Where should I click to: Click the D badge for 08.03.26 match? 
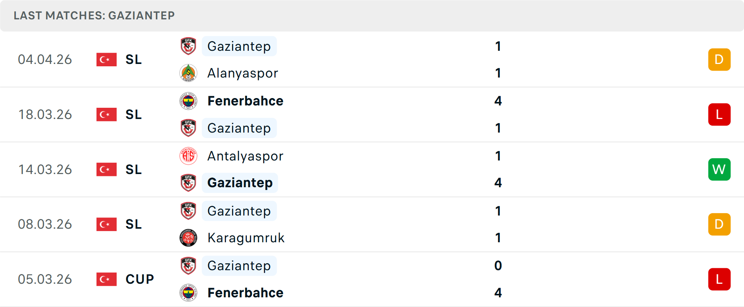point(719,224)
